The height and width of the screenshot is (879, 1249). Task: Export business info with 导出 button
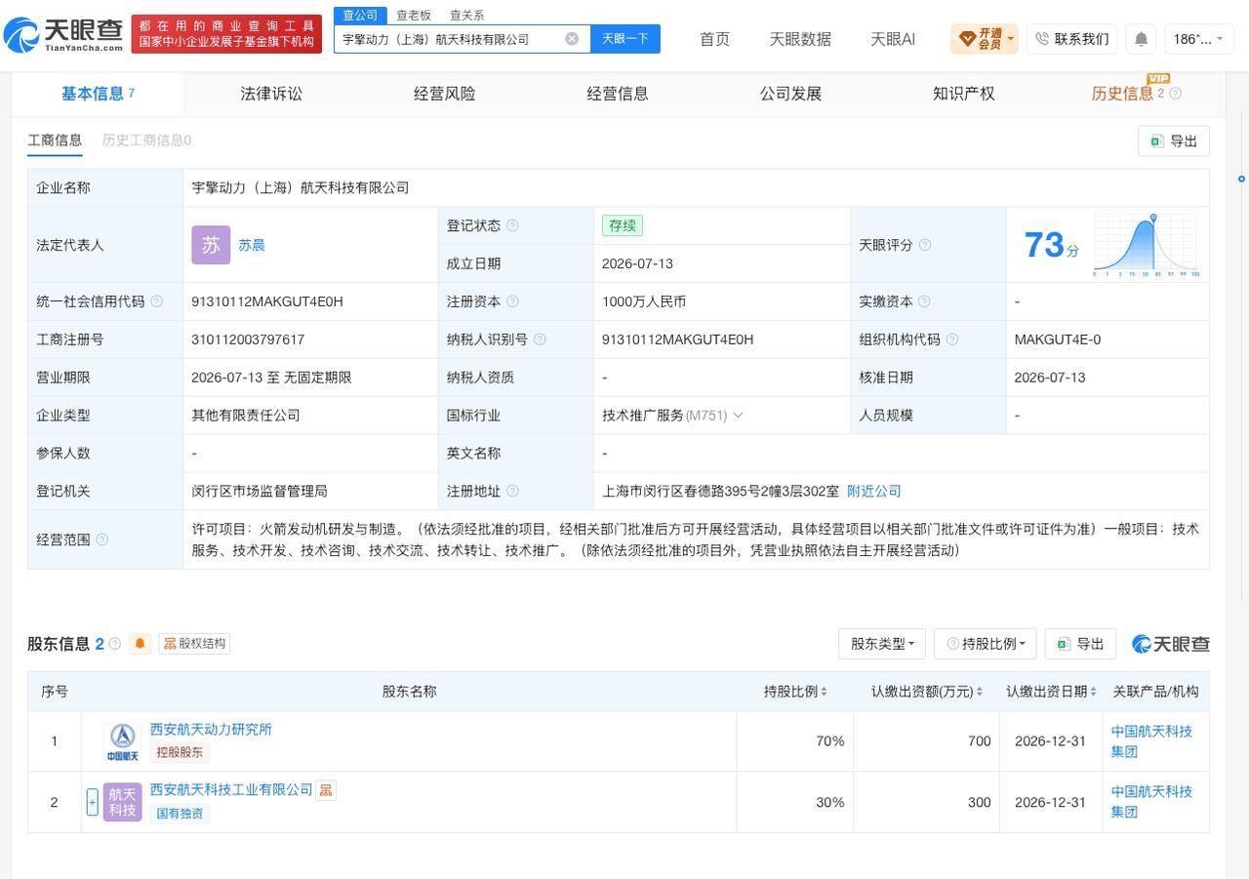[1174, 140]
